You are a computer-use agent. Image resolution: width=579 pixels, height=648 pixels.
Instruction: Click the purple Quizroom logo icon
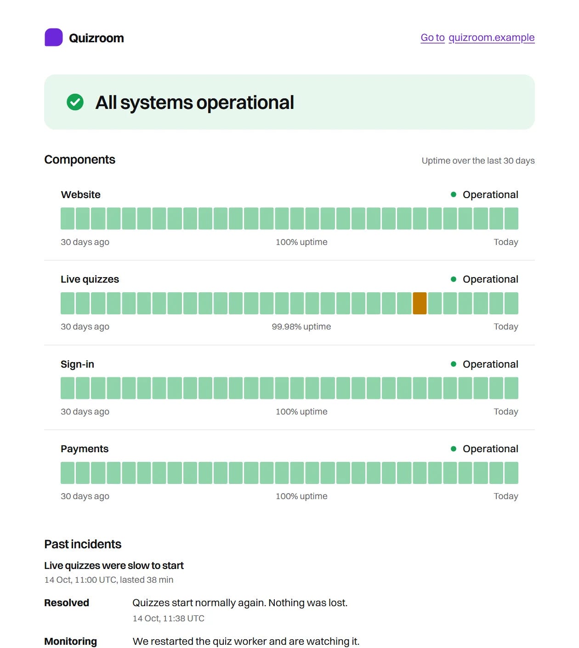tap(53, 38)
